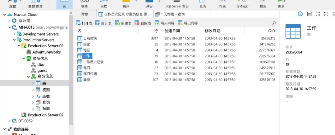
Task: Expand the Development Servers folder
Action: coord(14,34)
